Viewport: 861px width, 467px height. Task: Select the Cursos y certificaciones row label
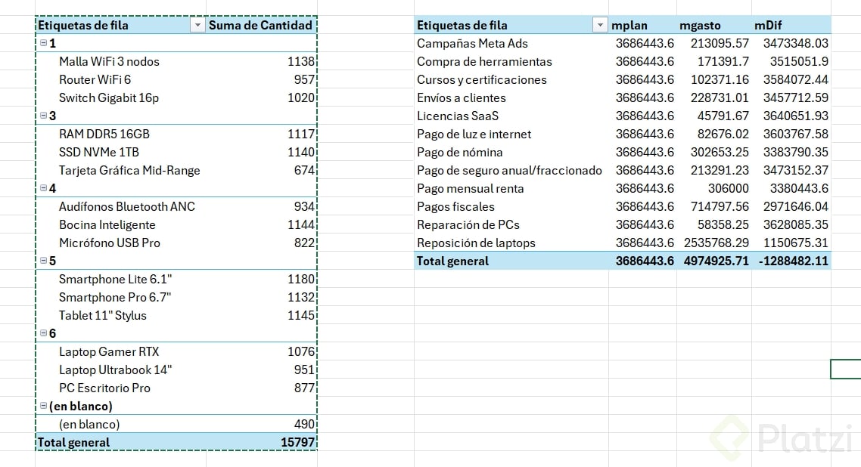pyautogui.click(x=481, y=79)
